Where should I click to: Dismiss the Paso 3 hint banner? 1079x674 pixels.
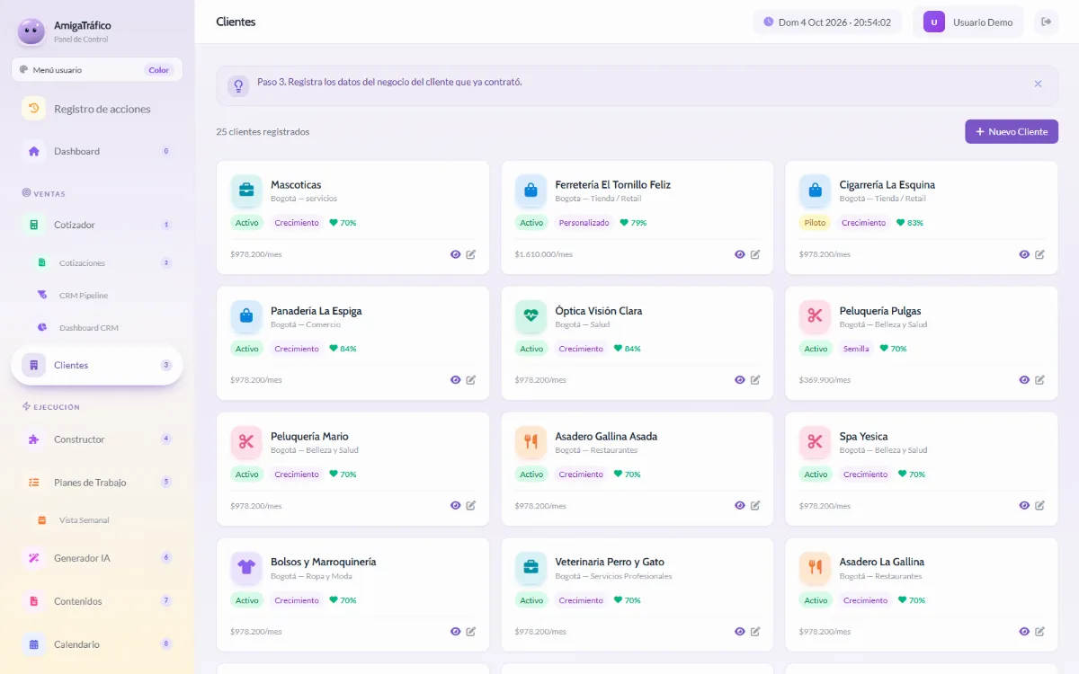click(x=1038, y=84)
